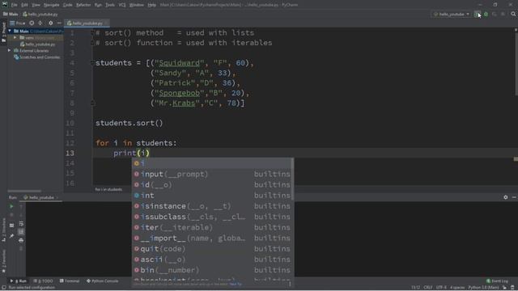Click the collapse all icon in the Project panel
The width and height of the screenshot is (518, 291).
tap(40, 23)
